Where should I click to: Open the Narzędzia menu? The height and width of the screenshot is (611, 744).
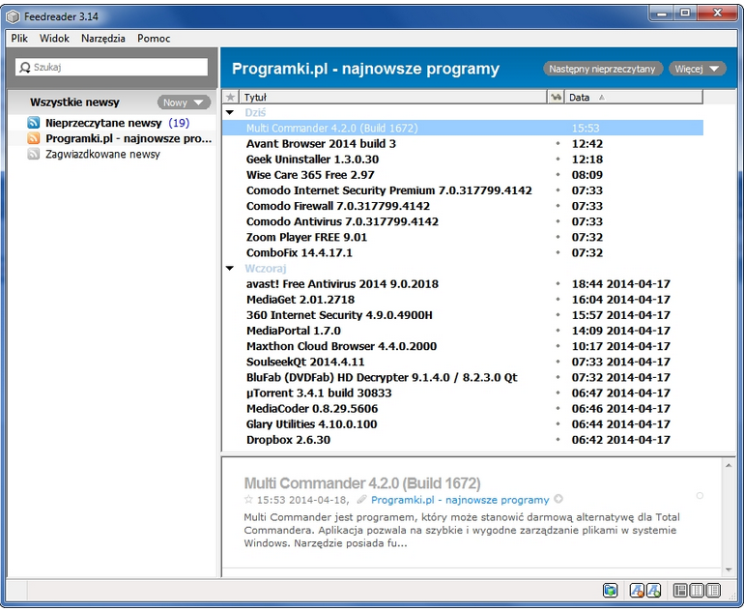[103, 39]
